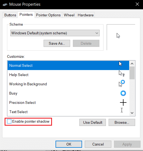Click the Use Default button
143x151 pixels.
[x=93, y=122]
